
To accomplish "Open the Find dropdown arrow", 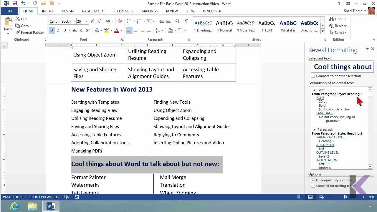I will coord(345,19).
